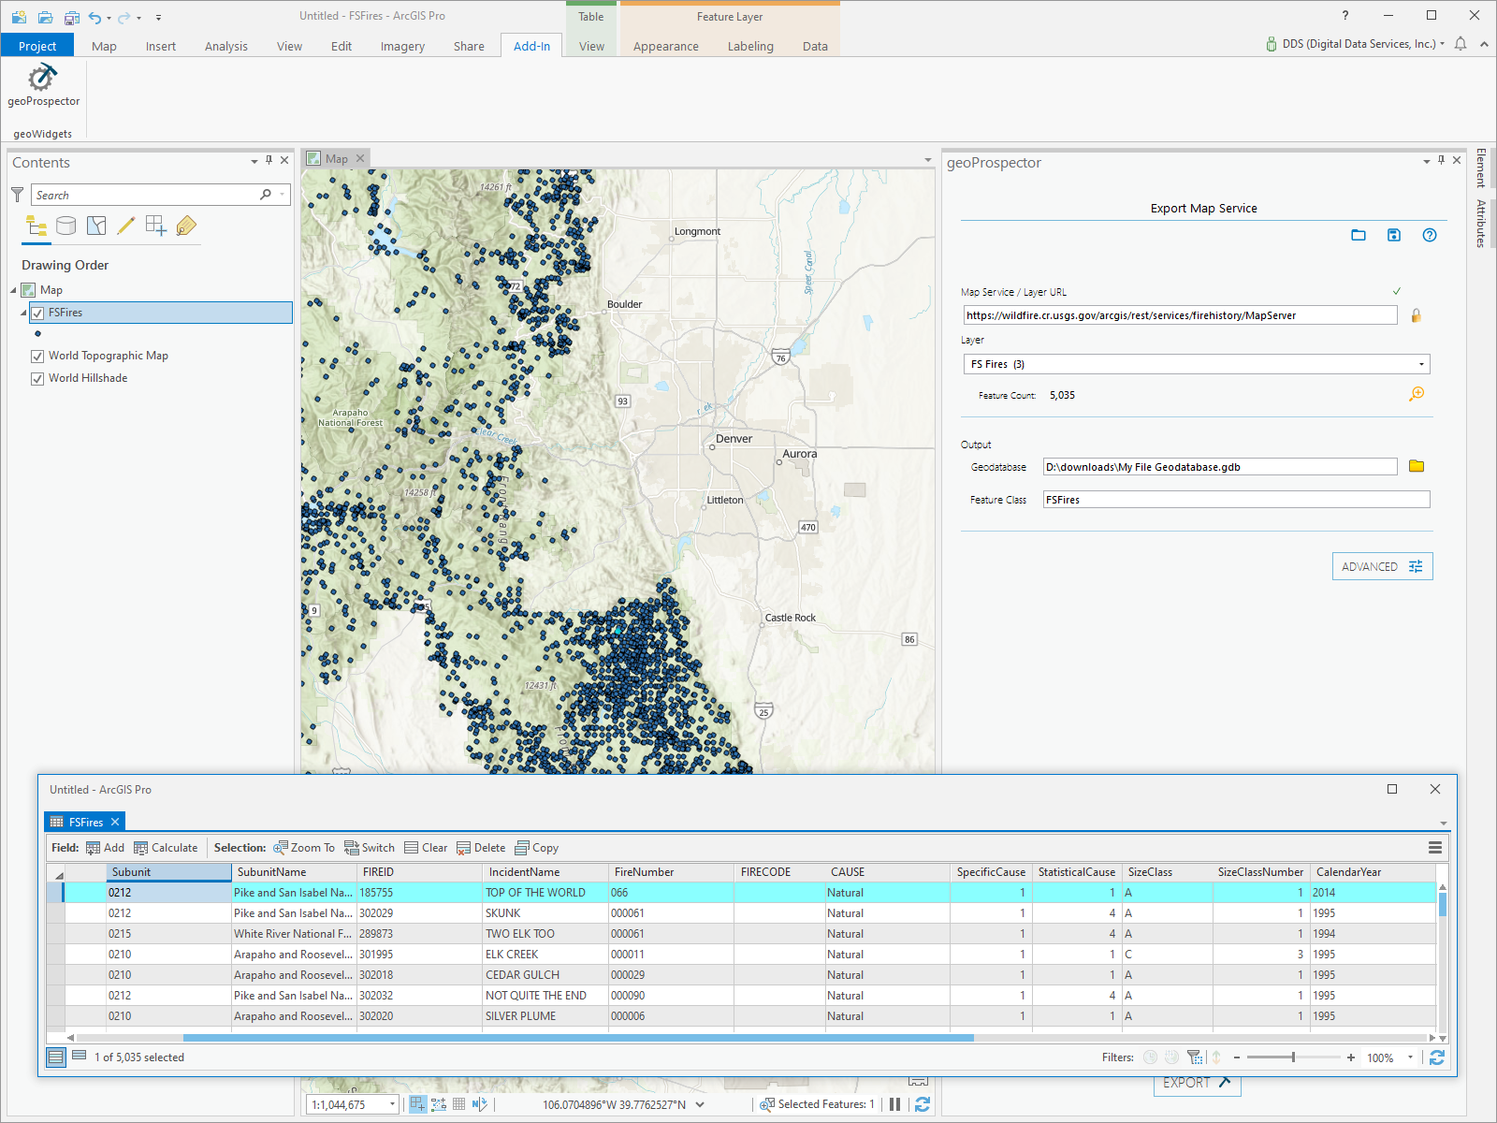
Task: Open the Project tab
Action: (x=37, y=46)
